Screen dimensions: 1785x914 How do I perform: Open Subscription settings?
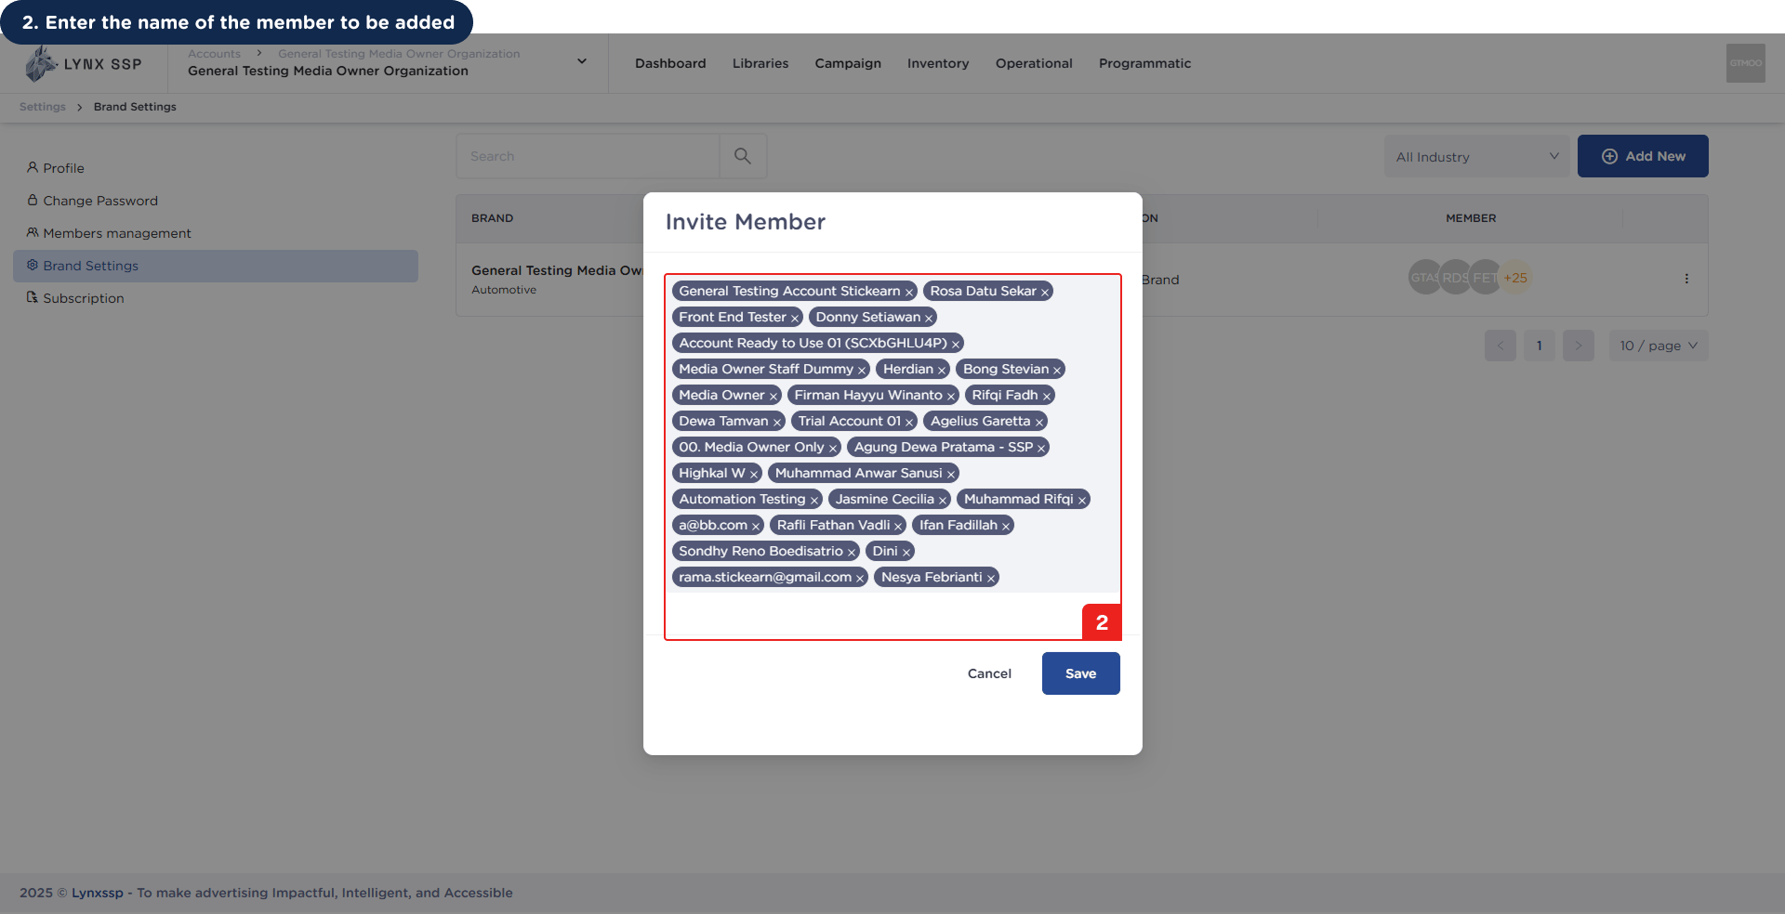tap(216, 298)
